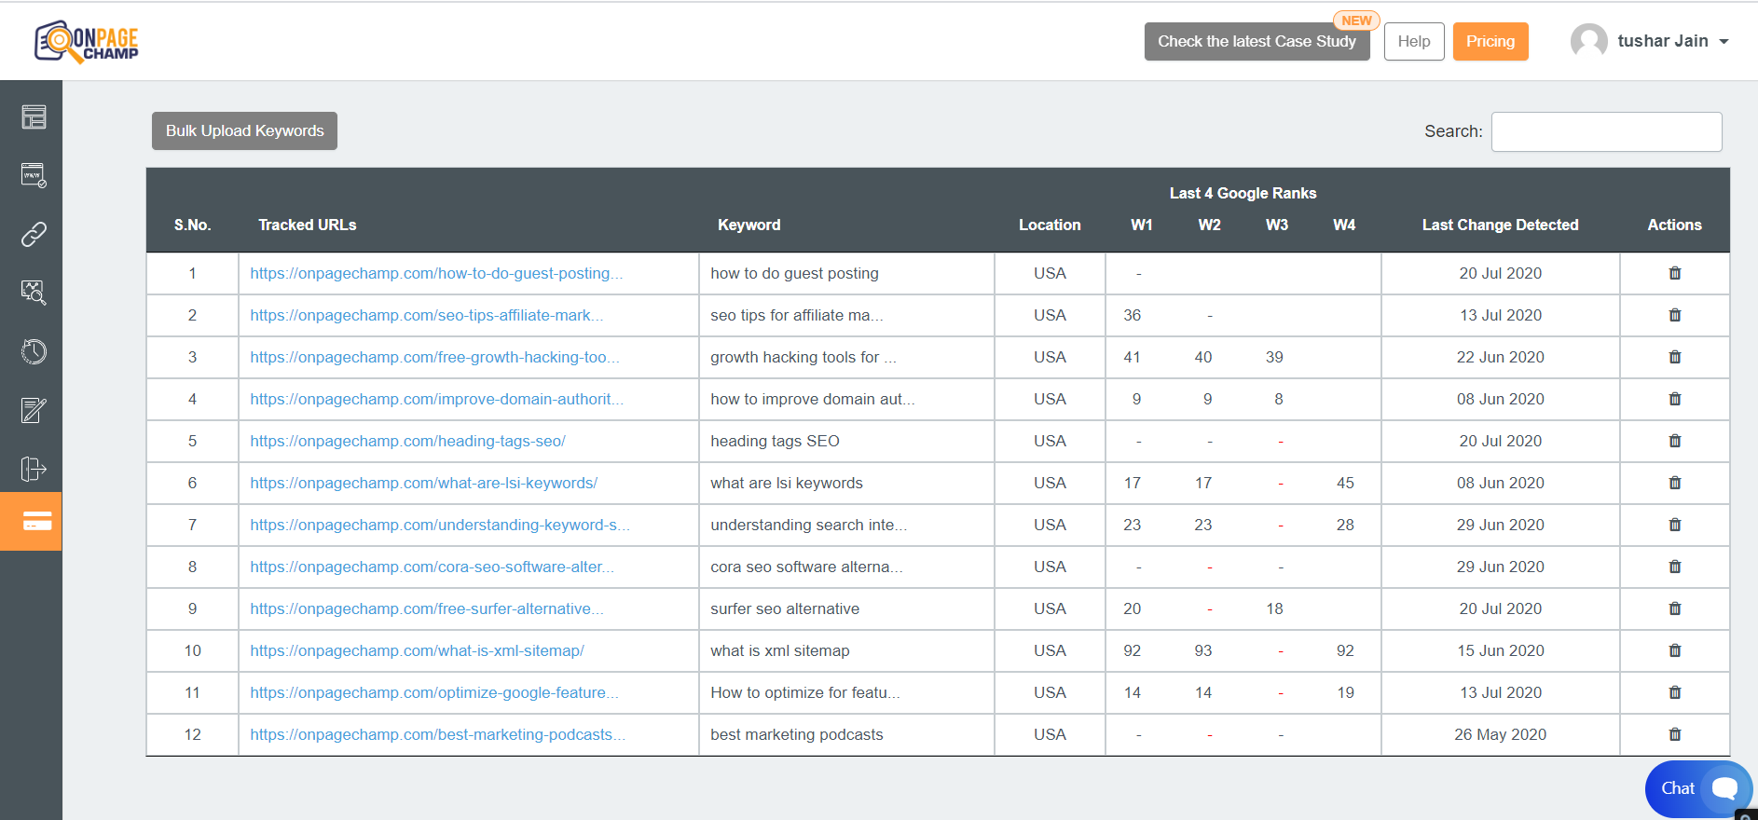
Task: Click the Actions column header
Action: 1675,225
